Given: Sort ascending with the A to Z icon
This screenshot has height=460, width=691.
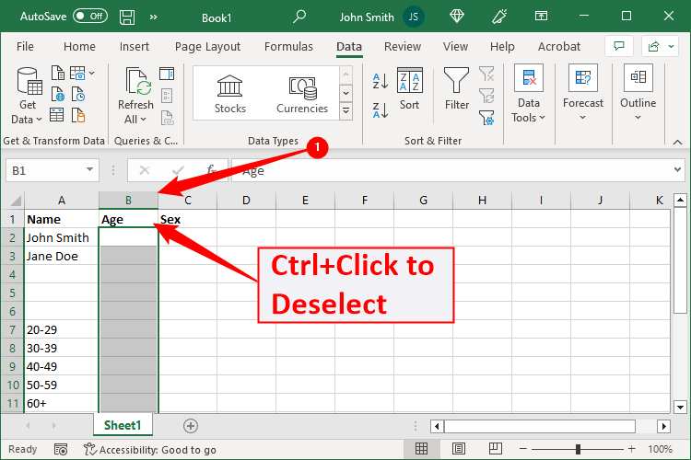Looking at the screenshot, I should (x=381, y=81).
